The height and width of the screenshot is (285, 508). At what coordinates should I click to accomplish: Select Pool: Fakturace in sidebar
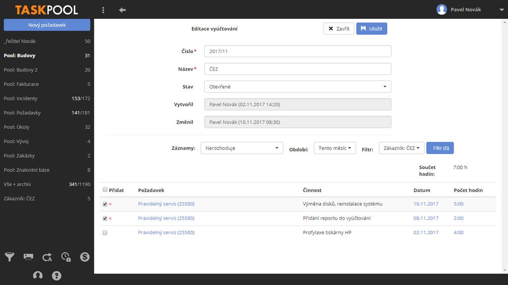coord(47,84)
